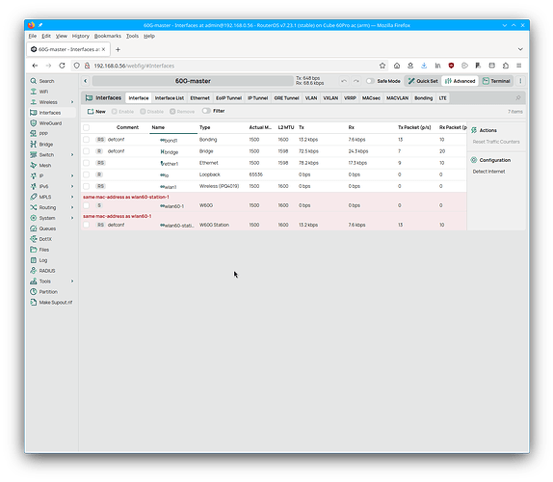Open Search in the sidebar
Screen dimensions: 553x482
pyautogui.click(x=42, y=81)
